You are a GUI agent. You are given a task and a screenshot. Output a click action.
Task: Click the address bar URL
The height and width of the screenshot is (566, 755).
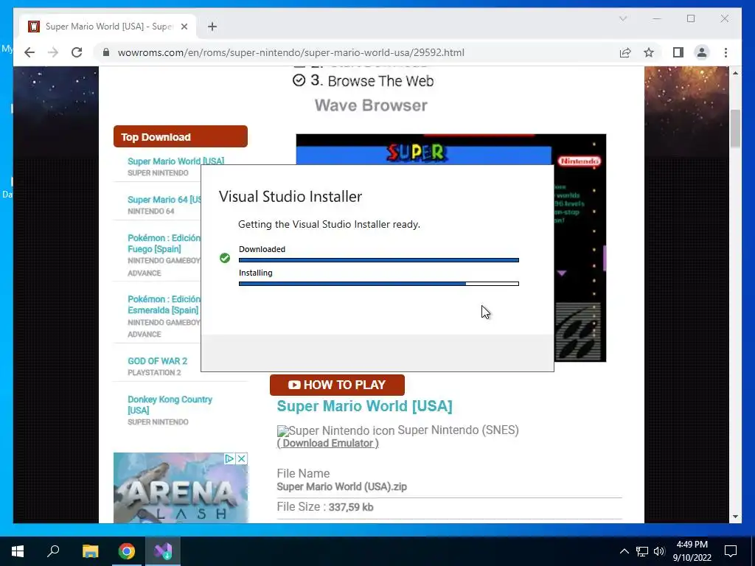pos(290,52)
